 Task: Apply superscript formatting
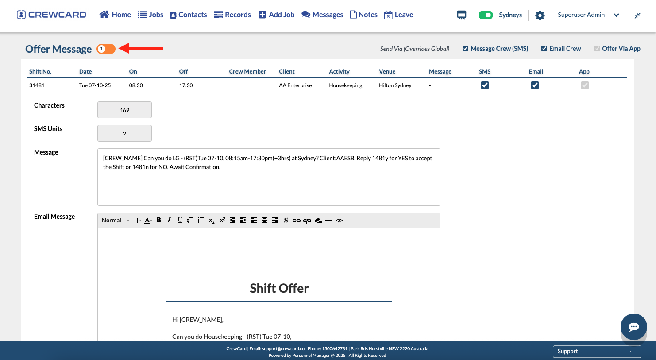tap(222, 220)
